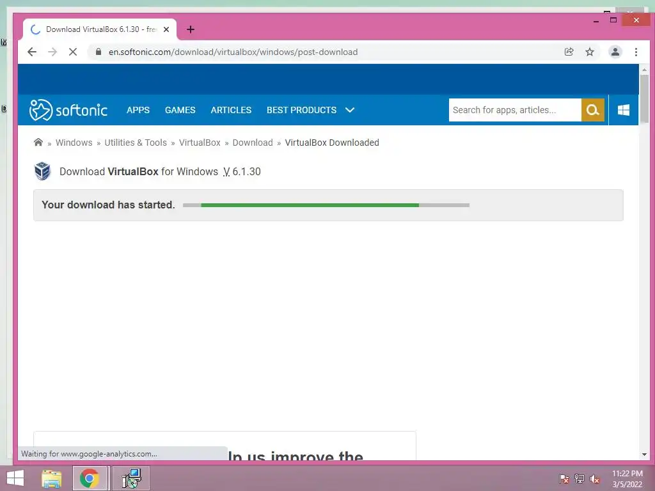Open Chrome three-dot menu
This screenshot has height=491, width=655.
pos(636,52)
